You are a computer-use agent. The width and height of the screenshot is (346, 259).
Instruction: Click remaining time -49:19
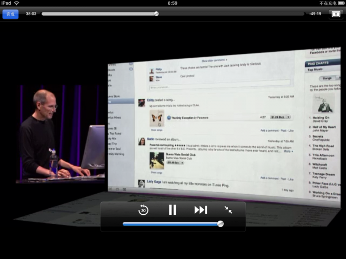pos(315,13)
